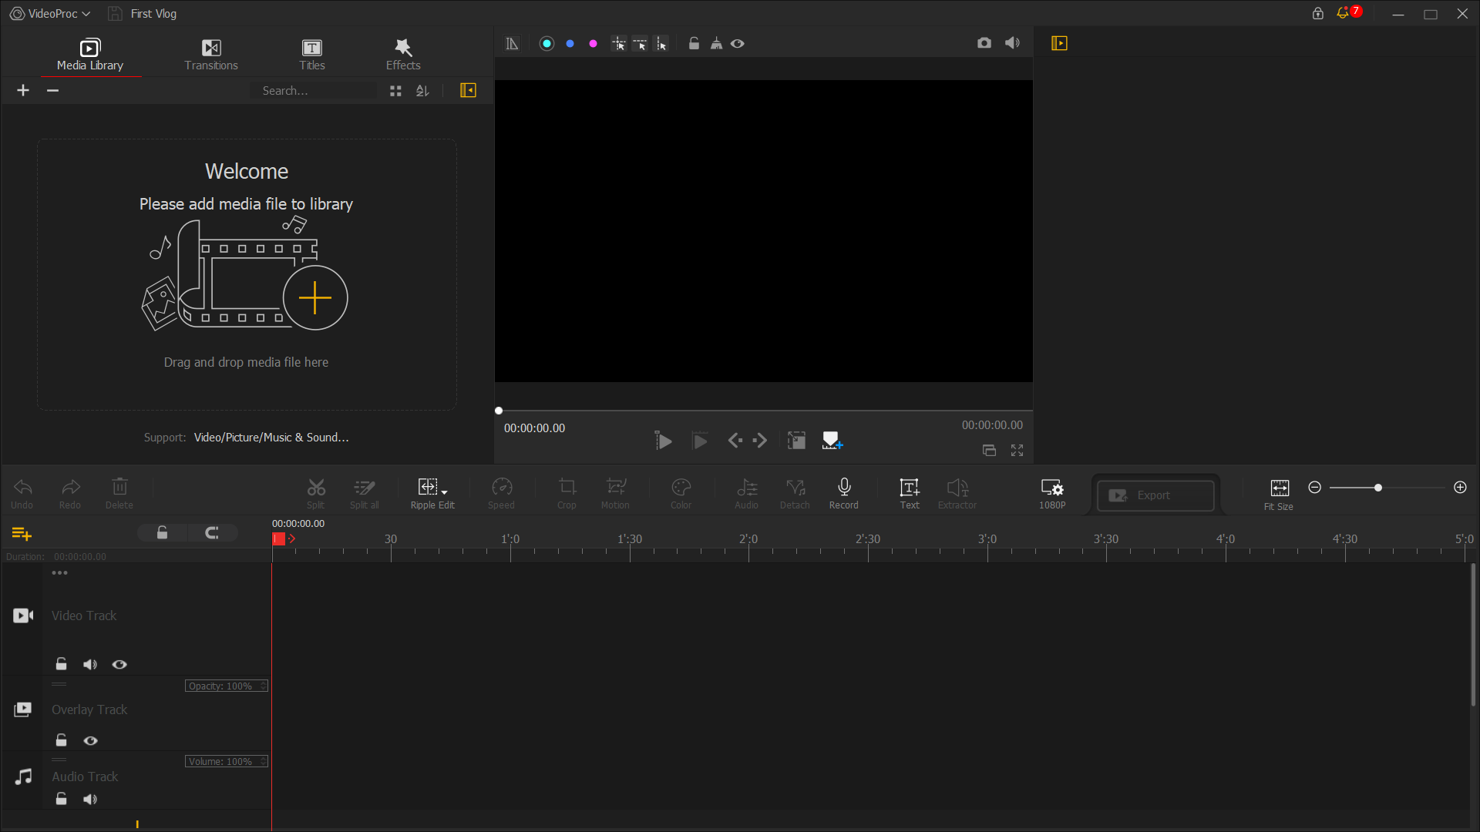Step to previous frame
Viewport: 1480px width, 832px height.
pyautogui.click(x=735, y=441)
